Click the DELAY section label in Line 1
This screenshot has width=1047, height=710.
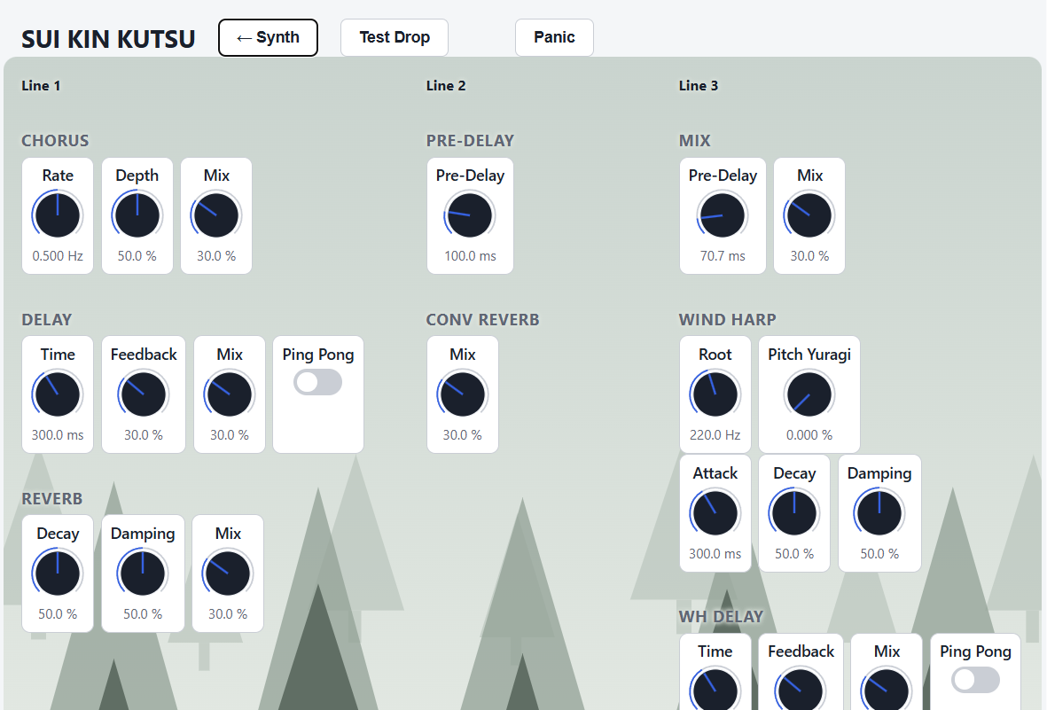point(47,320)
